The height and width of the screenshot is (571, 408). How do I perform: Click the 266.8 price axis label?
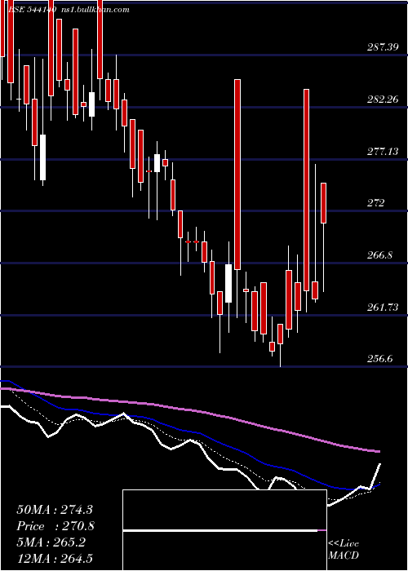point(379,255)
